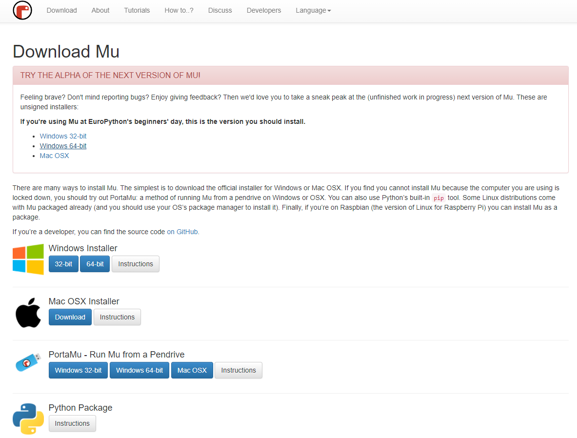577x438 pixels.
Task: Click the alpha Mac OSX link
Action: pyautogui.click(x=54, y=156)
